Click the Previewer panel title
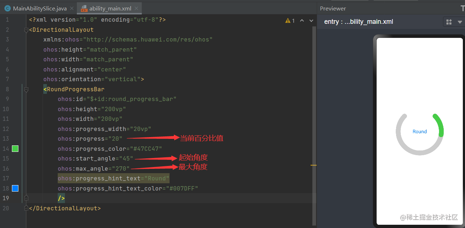 pyautogui.click(x=333, y=8)
